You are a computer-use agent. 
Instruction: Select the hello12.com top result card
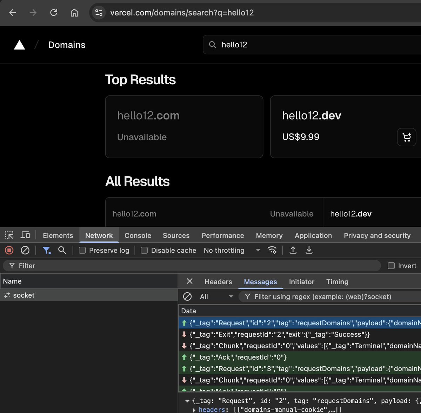tap(184, 127)
